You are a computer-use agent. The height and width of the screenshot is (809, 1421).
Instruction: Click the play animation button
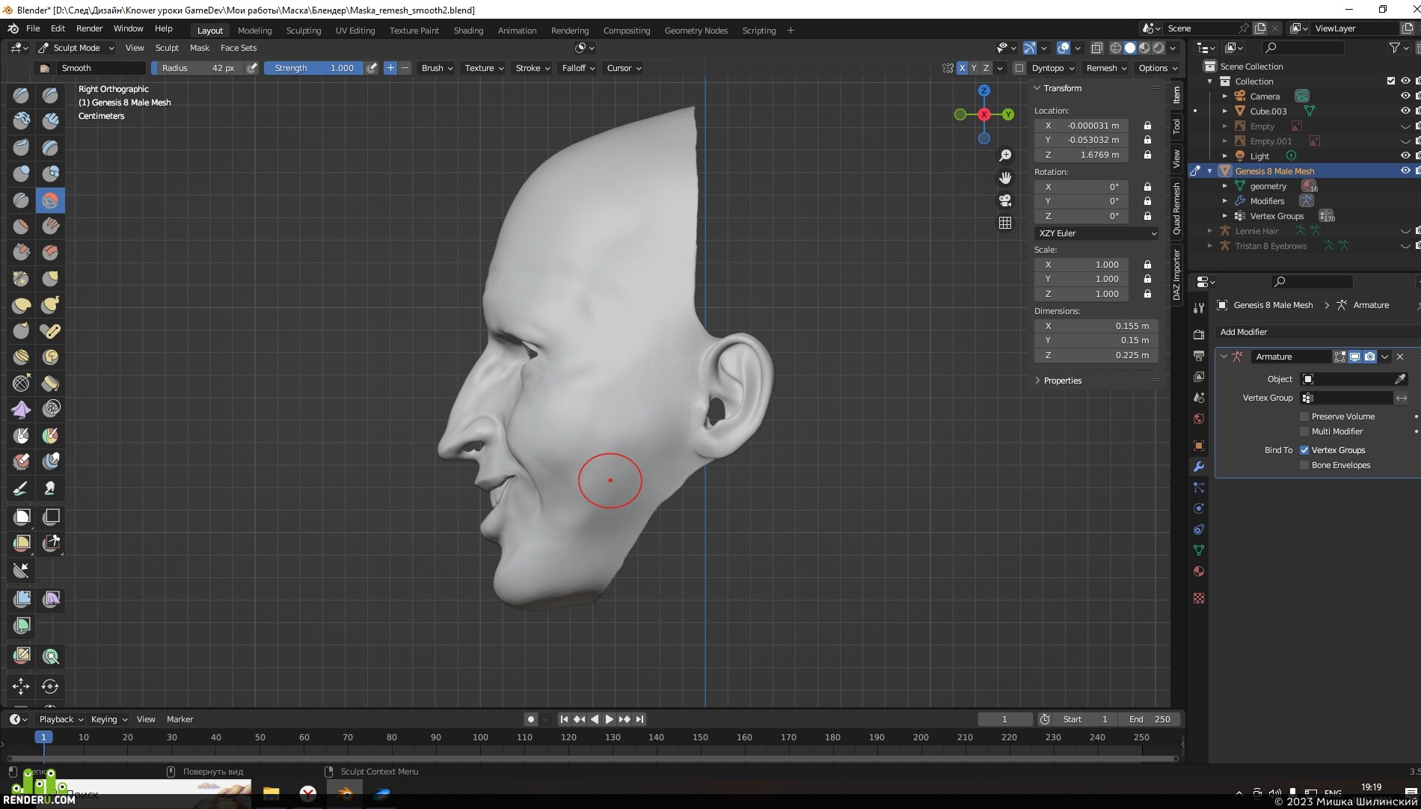[x=609, y=719]
